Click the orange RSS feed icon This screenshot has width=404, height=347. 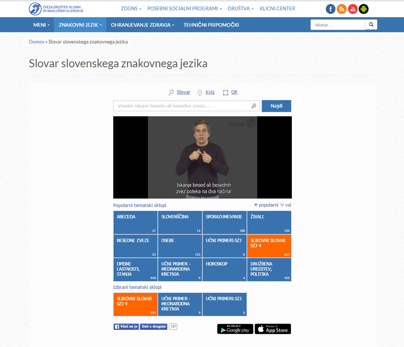click(341, 9)
